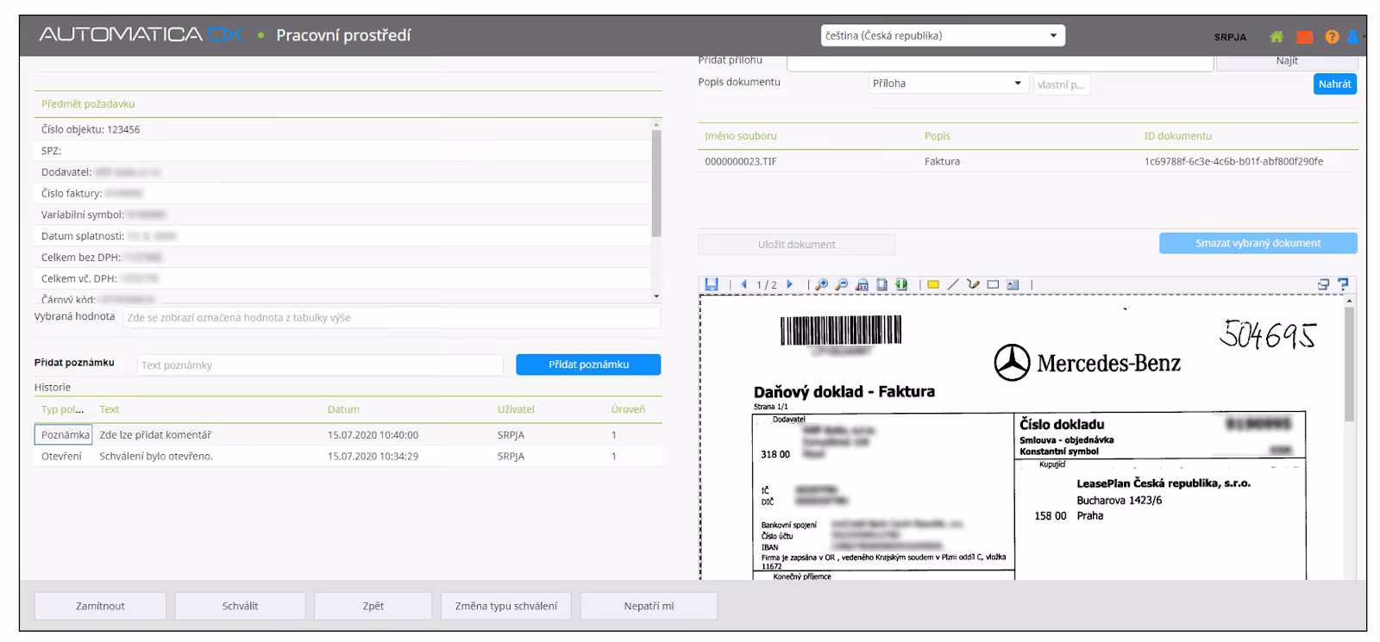Select the Číslo faktury row
The width and height of the screenshot is (1380, 642).
tap(342, 193)
